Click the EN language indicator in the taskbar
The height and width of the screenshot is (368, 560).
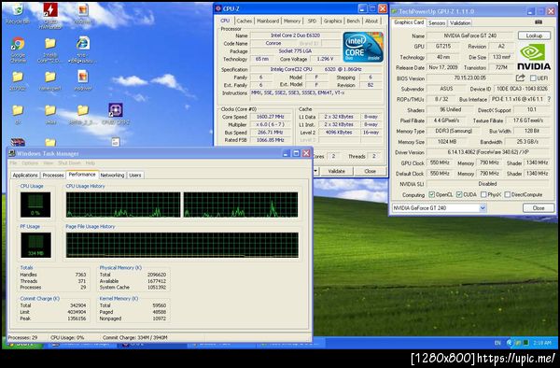[x=497, y=343]
